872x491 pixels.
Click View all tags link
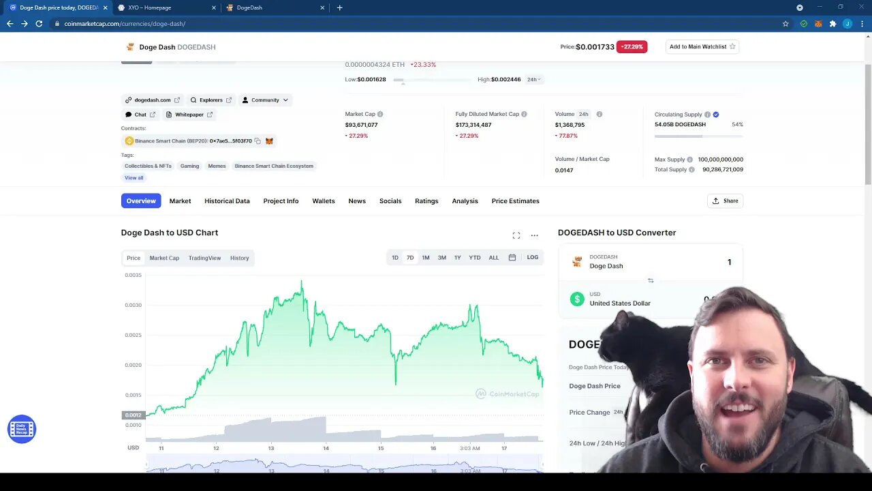[134, 178]
